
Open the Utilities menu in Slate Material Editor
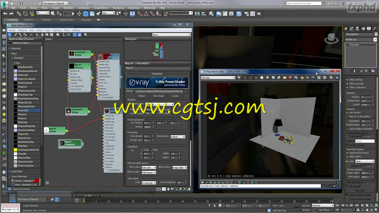coord(76,30)
